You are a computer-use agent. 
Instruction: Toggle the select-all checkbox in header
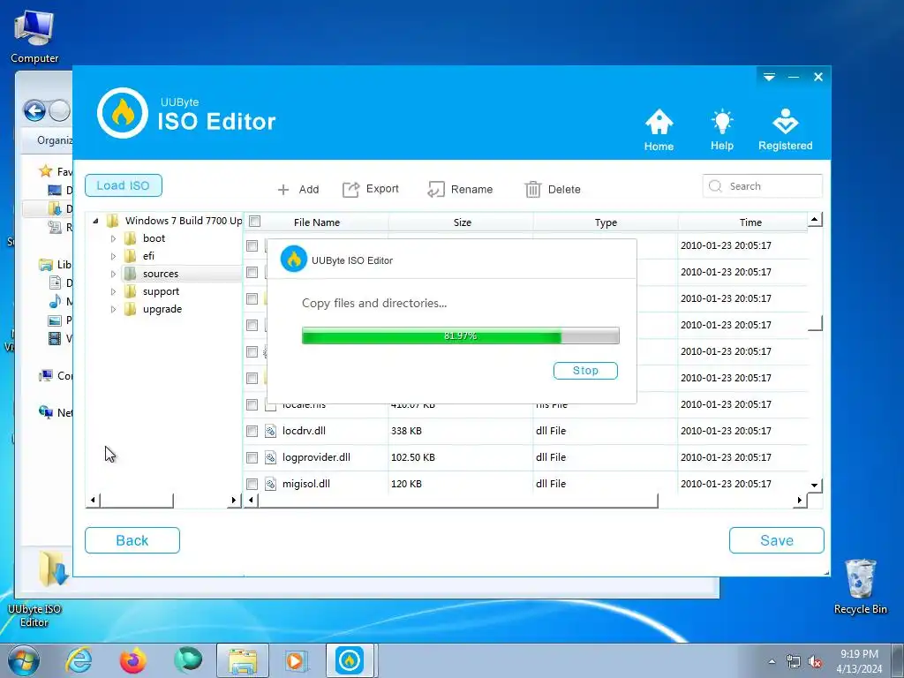(x=255, y=222)
